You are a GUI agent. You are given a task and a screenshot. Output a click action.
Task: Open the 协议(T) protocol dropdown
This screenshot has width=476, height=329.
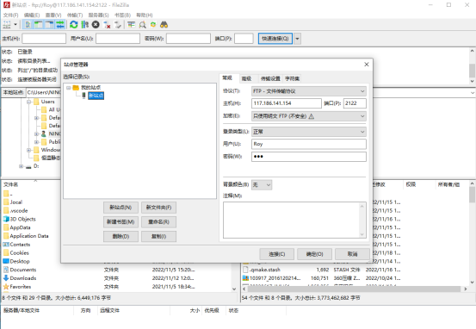(309, 91)
